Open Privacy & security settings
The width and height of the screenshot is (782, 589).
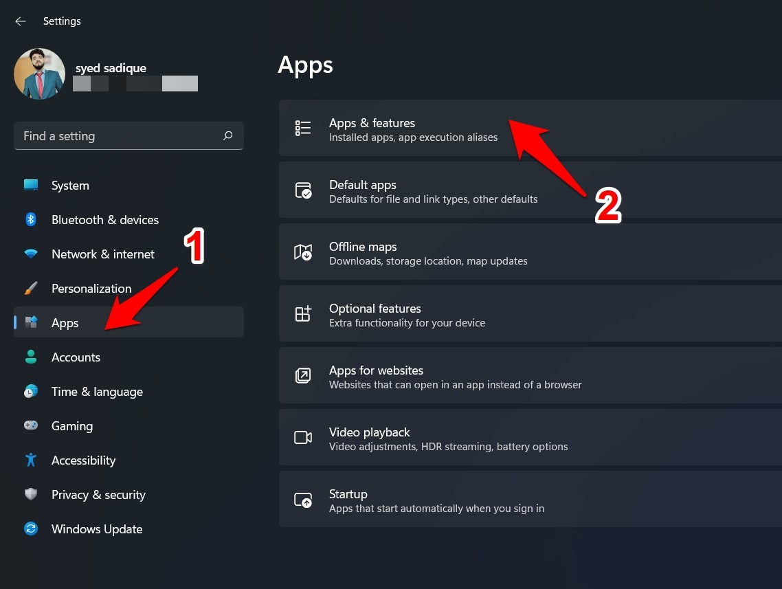(129, 495)
